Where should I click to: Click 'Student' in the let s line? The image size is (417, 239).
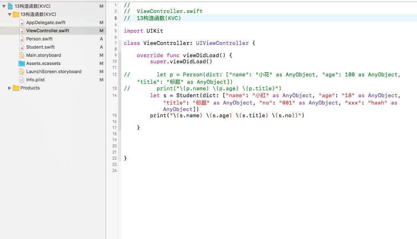pos(188,96)
